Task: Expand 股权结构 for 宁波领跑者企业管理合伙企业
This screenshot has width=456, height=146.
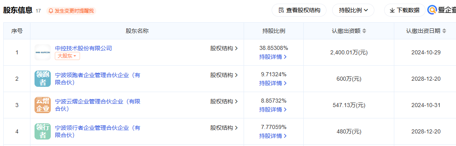Action: [x=224, y=75]
